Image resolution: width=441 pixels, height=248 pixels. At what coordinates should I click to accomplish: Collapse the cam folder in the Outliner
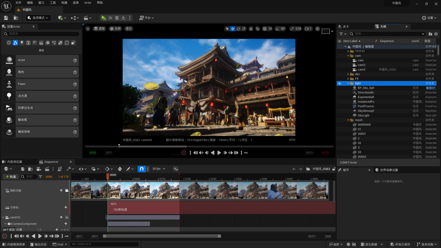point(348,56)
